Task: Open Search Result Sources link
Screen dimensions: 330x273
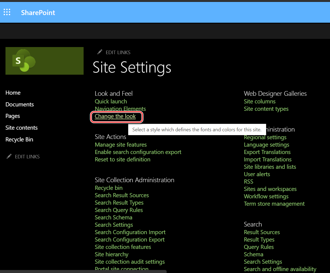Action: (x=122, y=195)
